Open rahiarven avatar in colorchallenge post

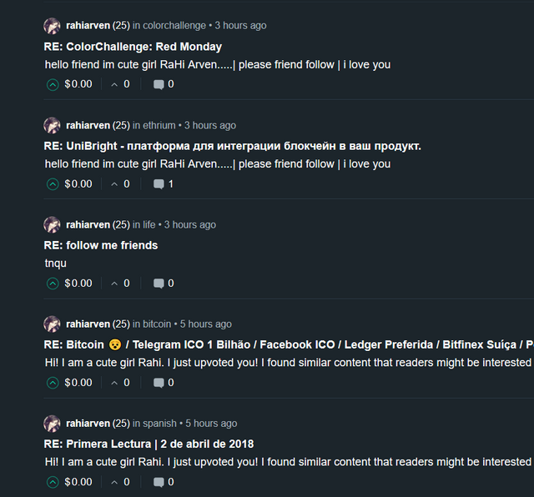point(52,26)
